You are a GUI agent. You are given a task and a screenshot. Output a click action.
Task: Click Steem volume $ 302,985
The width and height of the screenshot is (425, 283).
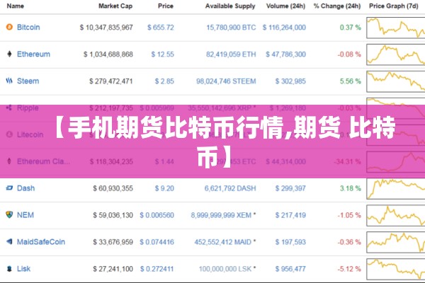290,81
